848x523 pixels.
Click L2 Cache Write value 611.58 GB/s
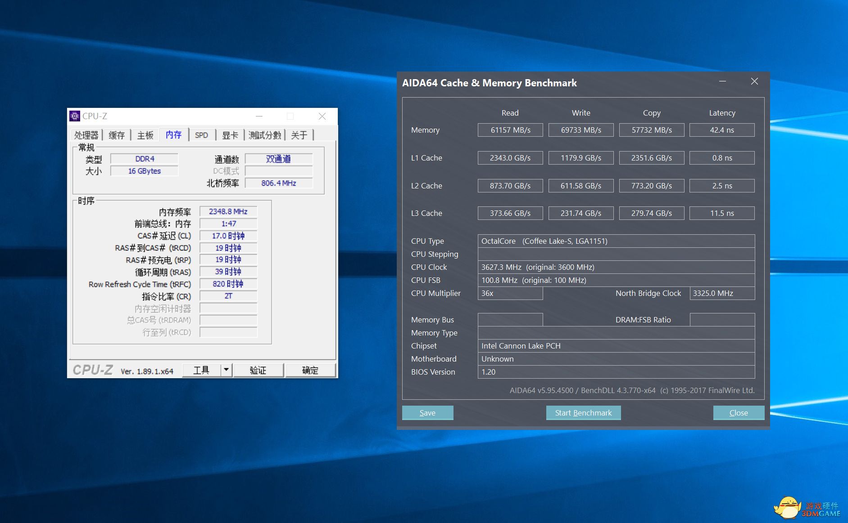coord(581,186)
